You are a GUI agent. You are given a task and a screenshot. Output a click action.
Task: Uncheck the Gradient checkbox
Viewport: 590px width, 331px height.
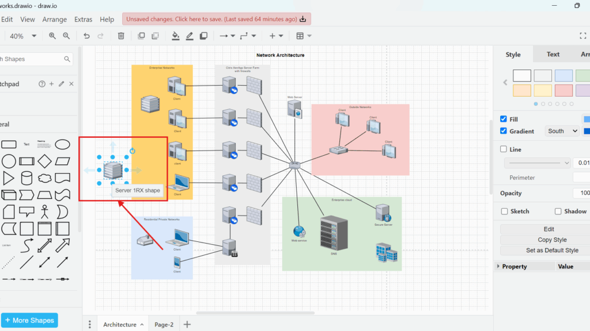coord(504,131)
